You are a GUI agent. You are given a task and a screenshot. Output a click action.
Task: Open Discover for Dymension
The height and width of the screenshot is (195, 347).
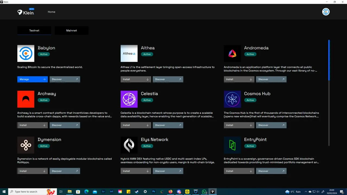pos(65,171)
